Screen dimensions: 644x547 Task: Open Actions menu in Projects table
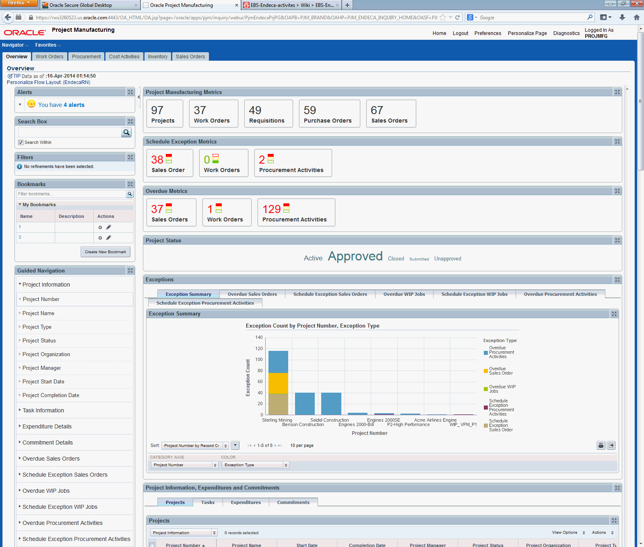603,533
